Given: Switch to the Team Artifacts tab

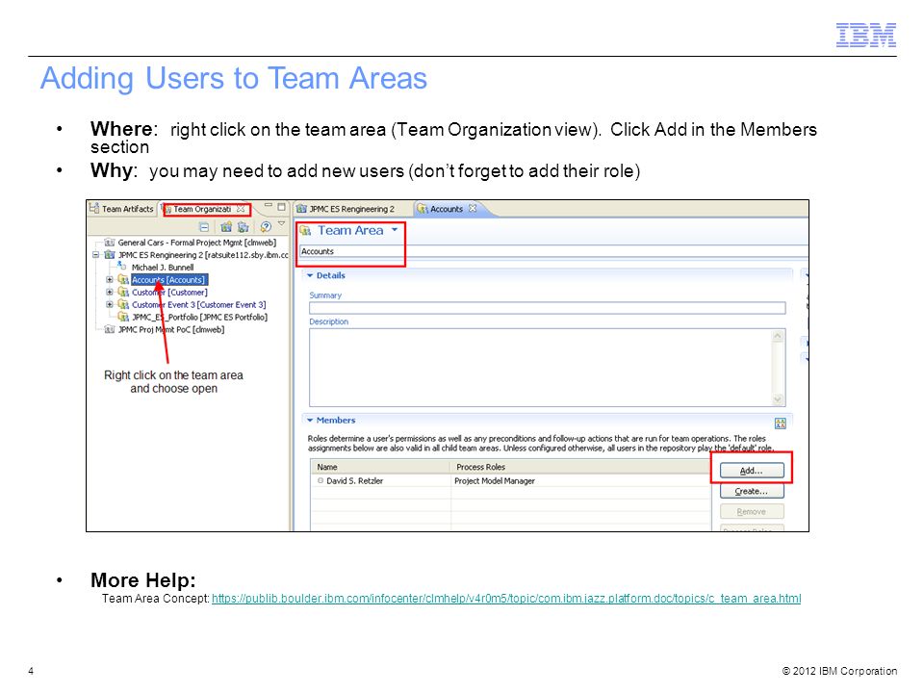Looking at the screenshot, I should 121,209.
